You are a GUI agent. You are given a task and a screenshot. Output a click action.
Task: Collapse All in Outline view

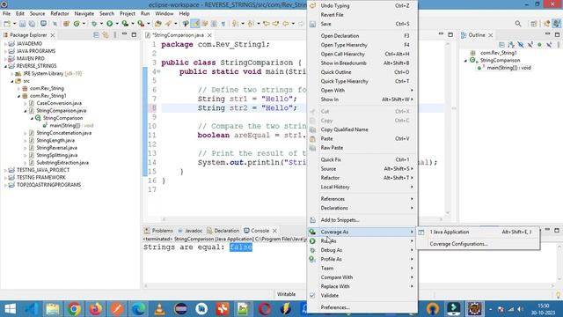(x=501, y=45)
